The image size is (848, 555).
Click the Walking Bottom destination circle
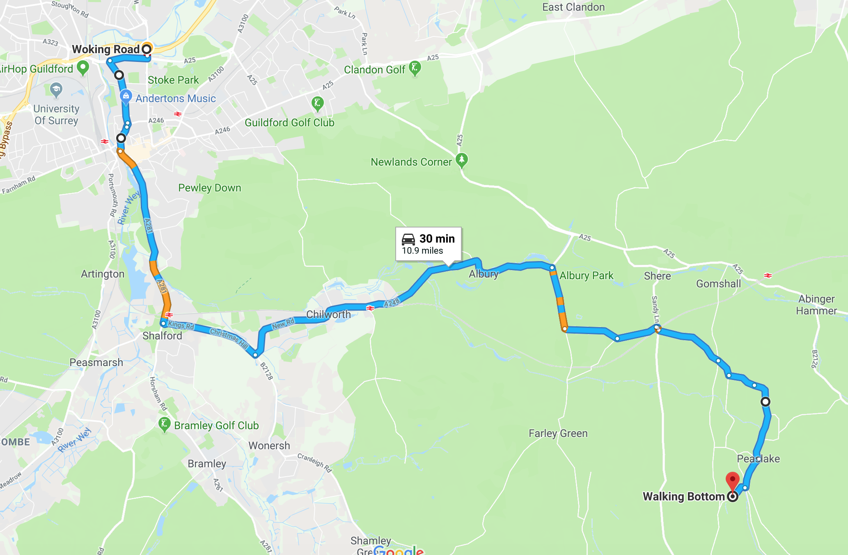pyautogui.click(x=733, y=497)
